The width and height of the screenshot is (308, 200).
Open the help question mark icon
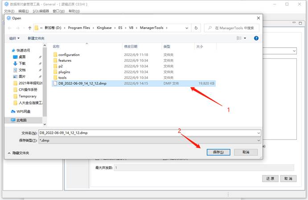(256, 38)
